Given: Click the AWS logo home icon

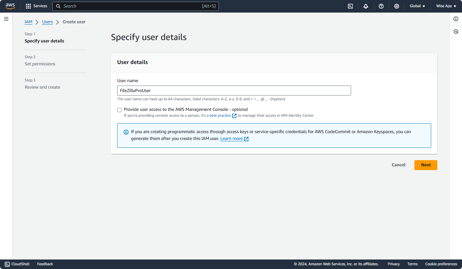Looking at the screenshot, I should (10, 6).
